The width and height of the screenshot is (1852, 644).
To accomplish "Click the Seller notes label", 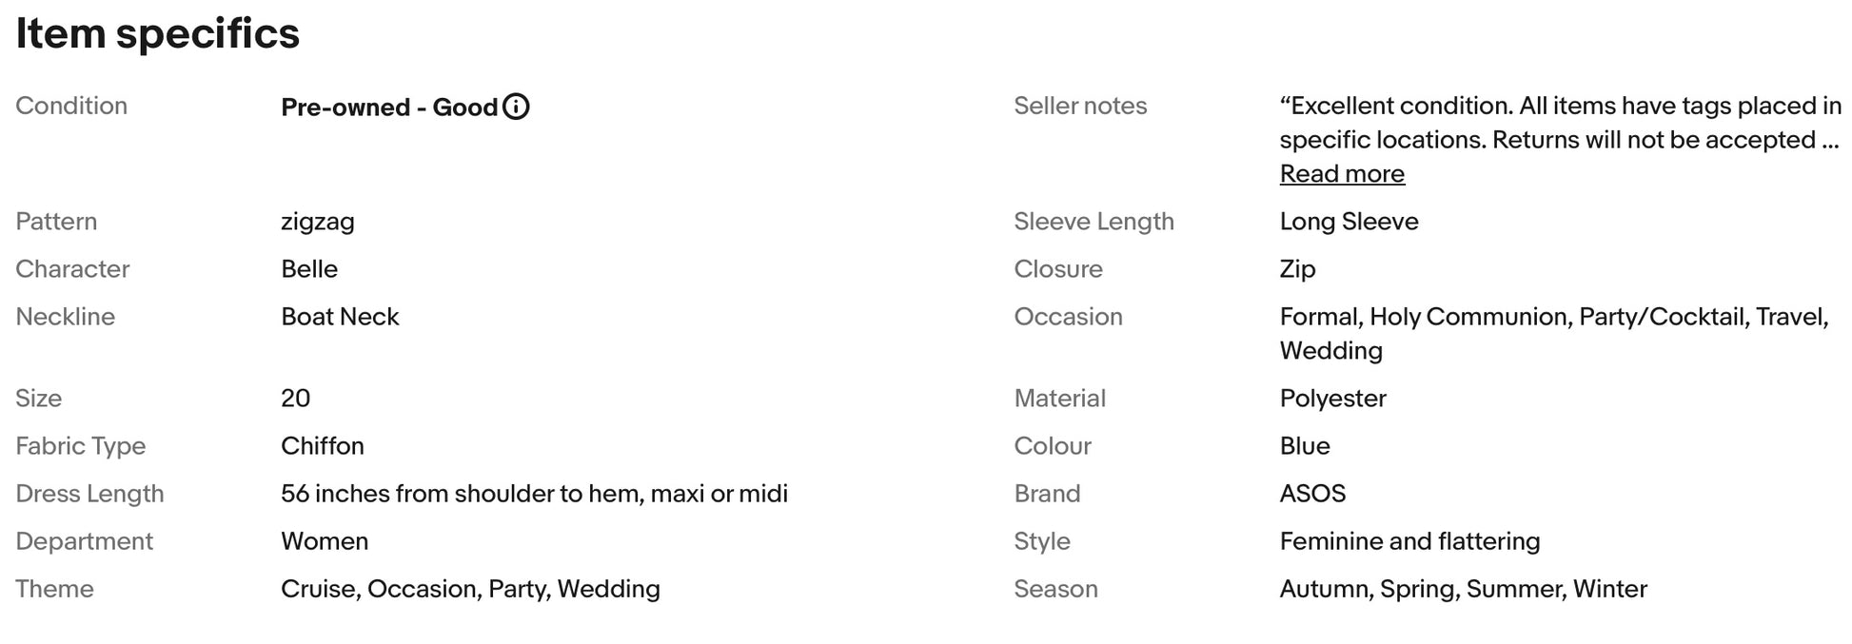I will [x=1080, y=106].
